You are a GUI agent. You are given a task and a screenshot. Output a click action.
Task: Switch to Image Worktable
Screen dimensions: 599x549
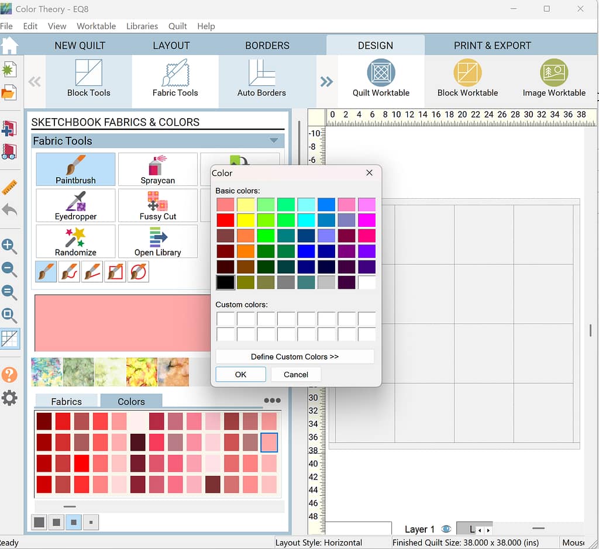coord(553,78)
